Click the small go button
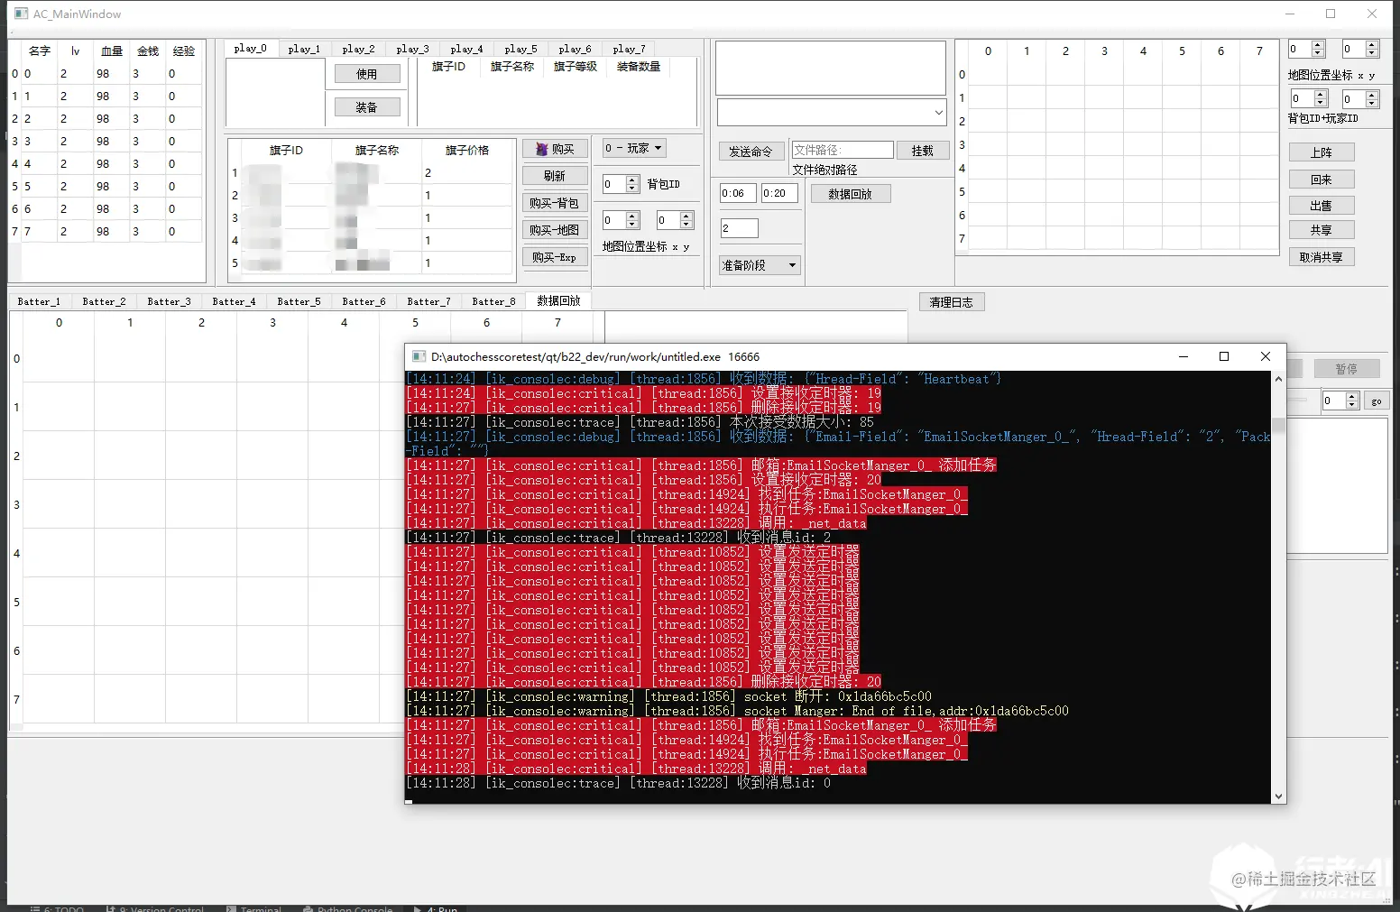The image size is (1400, 912). pos(1377,401)
